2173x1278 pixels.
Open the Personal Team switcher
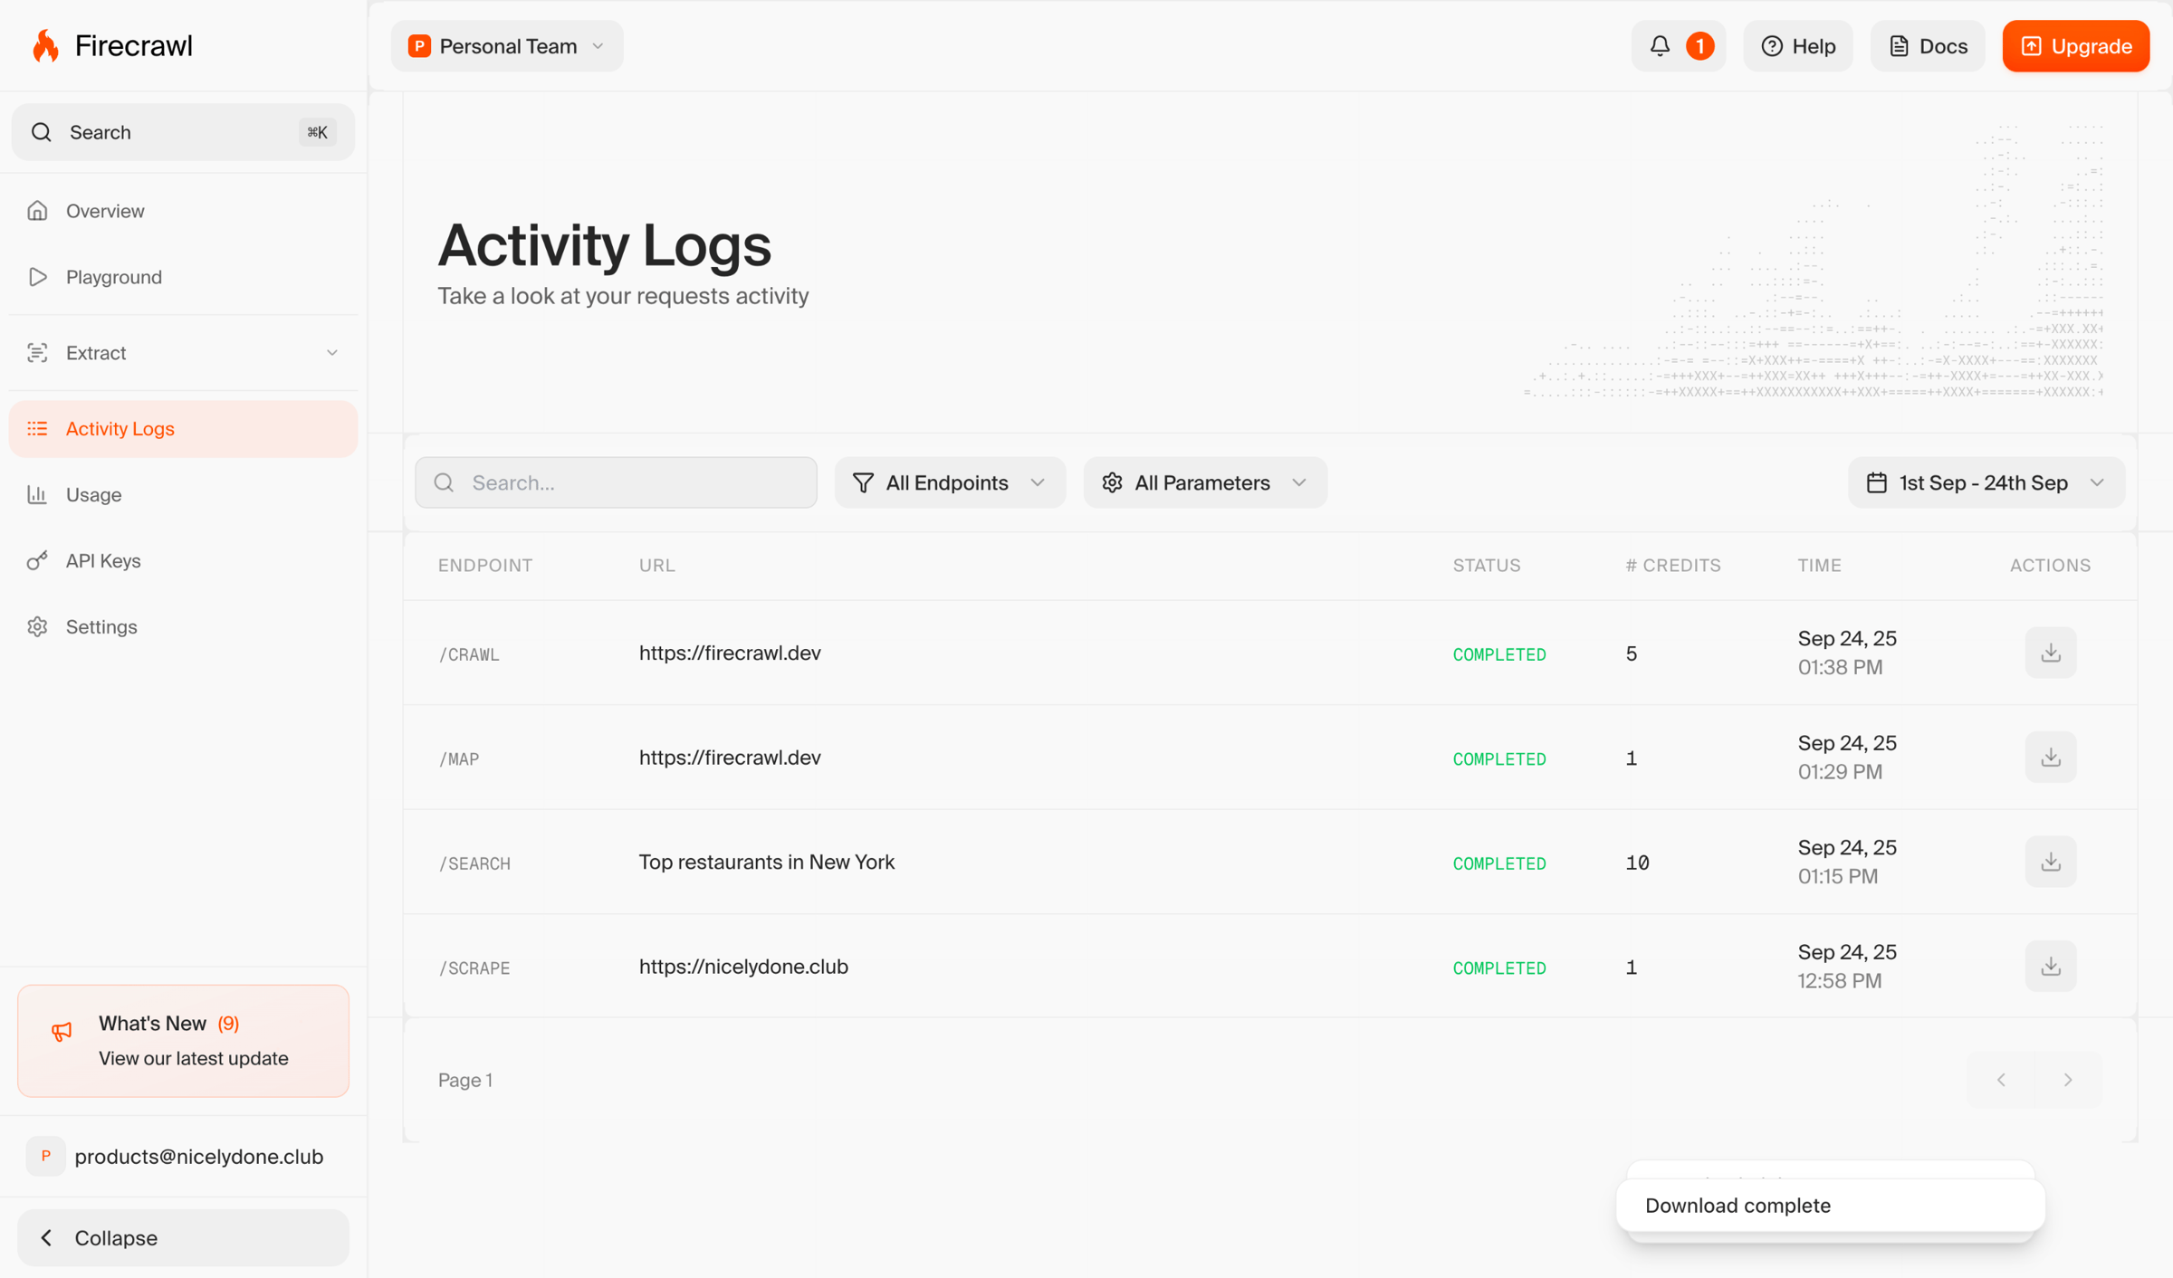click(x=507, y=46)
